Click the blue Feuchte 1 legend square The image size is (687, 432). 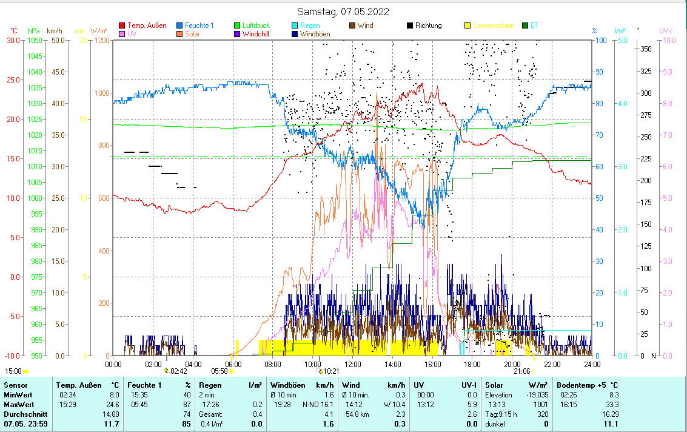point(180,25)
